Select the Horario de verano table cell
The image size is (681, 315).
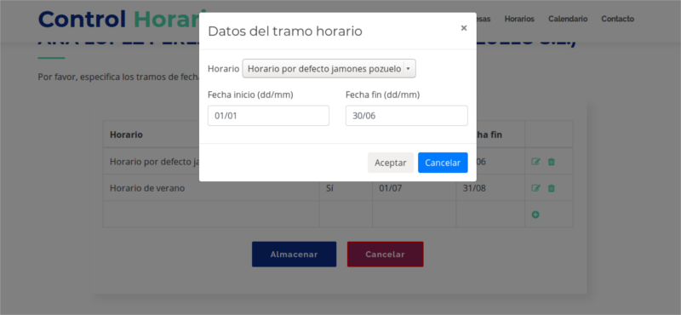[x=211, y=188]
